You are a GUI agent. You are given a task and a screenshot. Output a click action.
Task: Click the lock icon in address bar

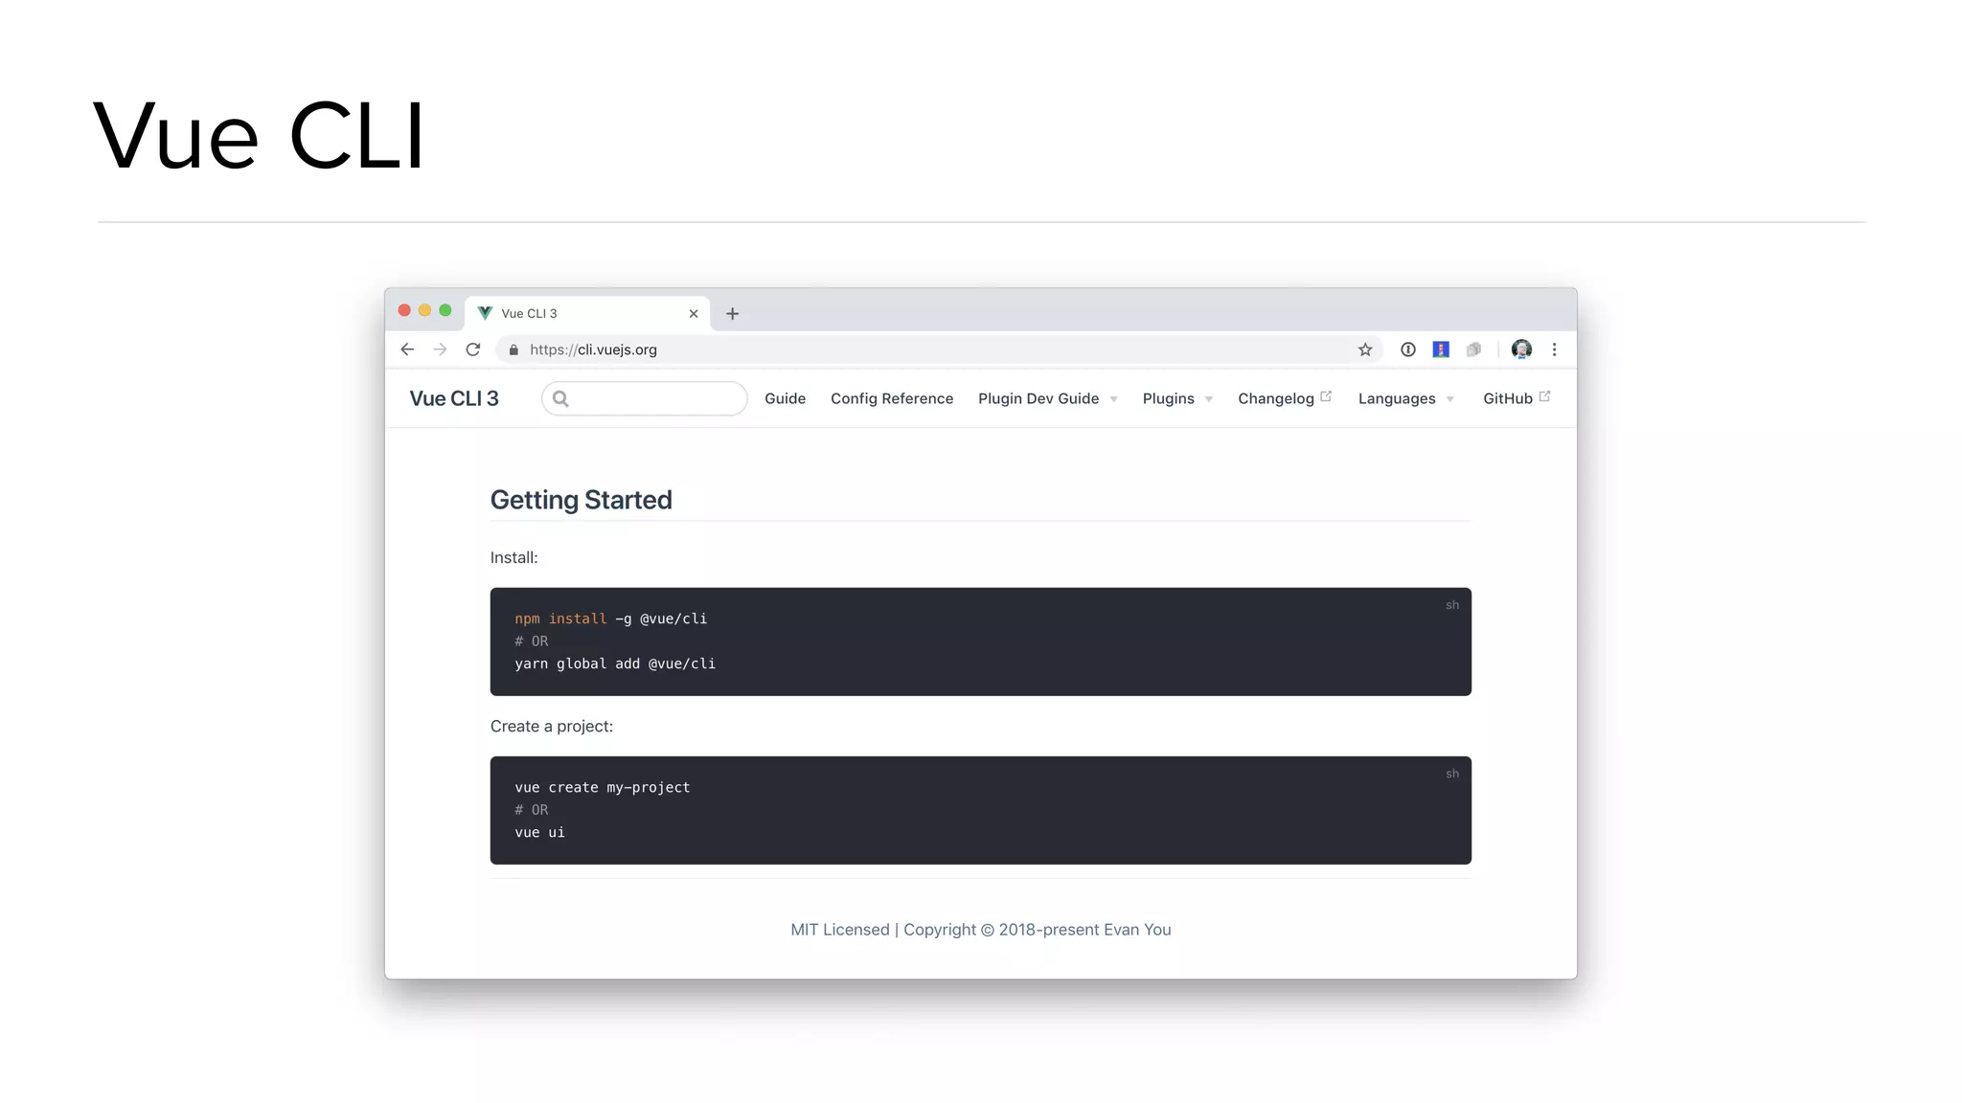coord(513,349)
